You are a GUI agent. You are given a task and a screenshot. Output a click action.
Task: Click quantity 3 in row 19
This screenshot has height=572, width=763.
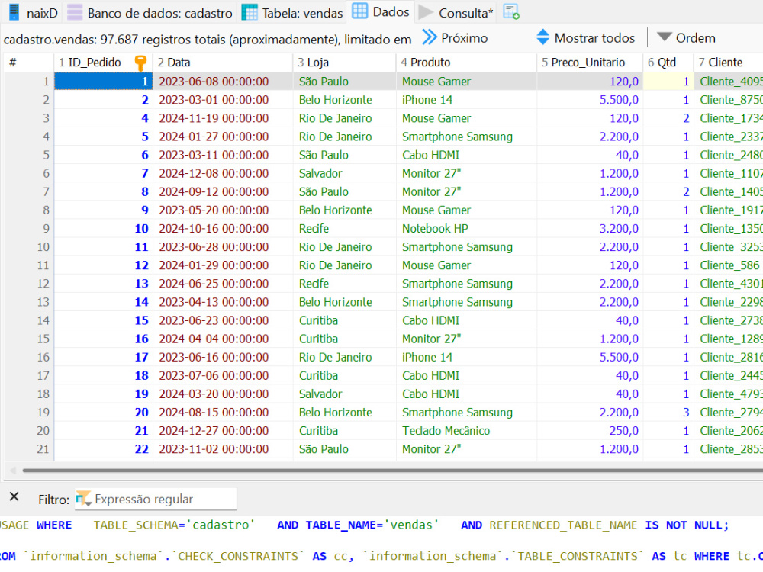(668, 413)
